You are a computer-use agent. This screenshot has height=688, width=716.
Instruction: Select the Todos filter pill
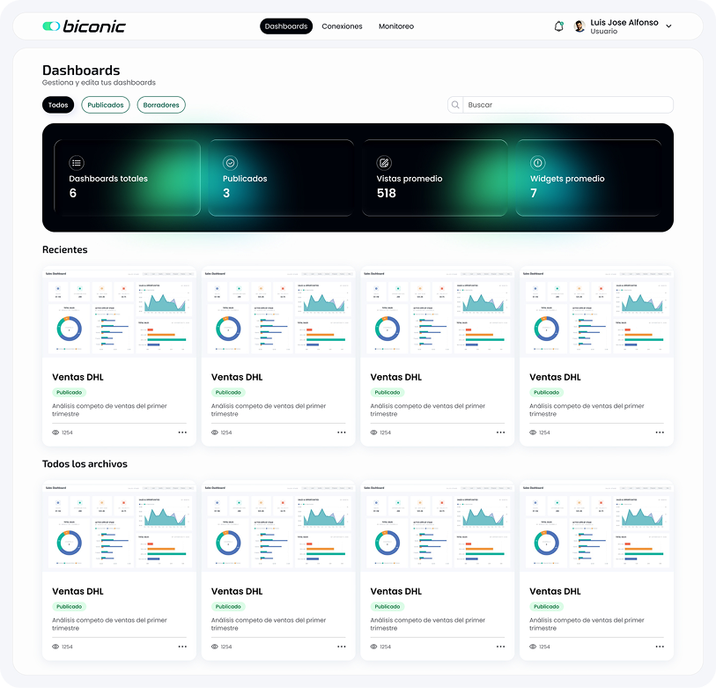tap(58, 105)
